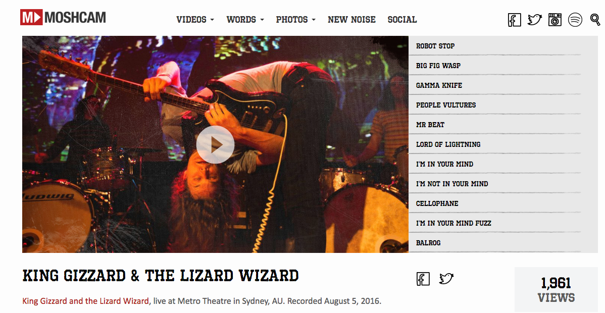
Task: Play the King Gizzard concert video
Action: pos(215,145)
